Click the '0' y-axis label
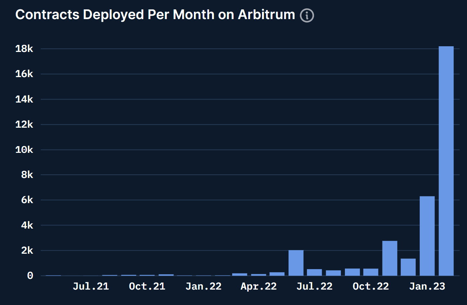 click(x=30, y=276)
